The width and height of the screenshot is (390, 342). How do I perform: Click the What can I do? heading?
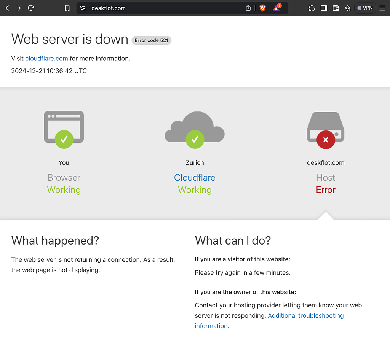point(233,240)
